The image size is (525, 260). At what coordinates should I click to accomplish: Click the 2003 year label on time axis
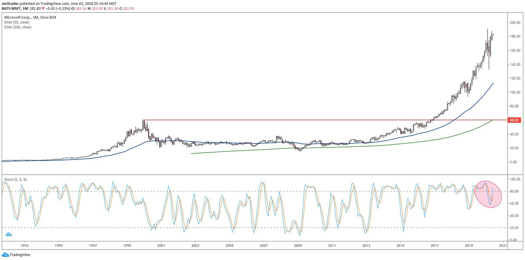196,246
